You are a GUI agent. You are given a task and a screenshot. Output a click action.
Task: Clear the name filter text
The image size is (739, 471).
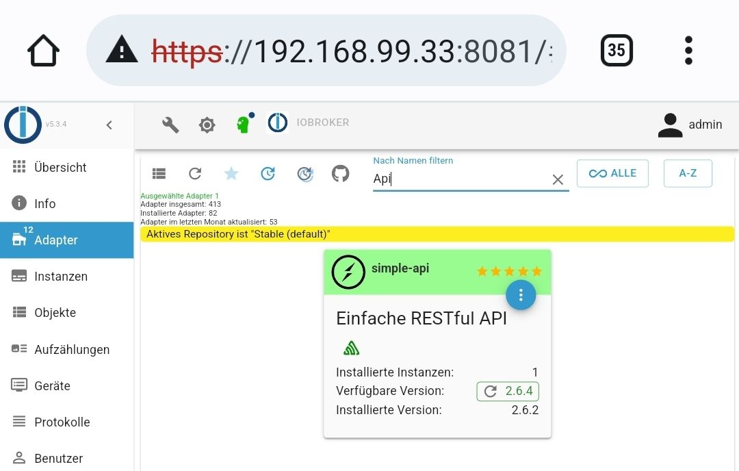pyautogui.click(x=558, y=179)
